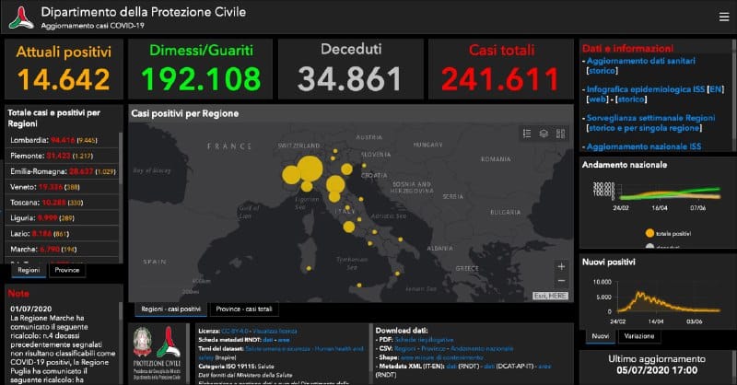The height and width of the screenshot is (385, 737).
Task: Zoom out on the map
Action: click(x=561, y=281)
